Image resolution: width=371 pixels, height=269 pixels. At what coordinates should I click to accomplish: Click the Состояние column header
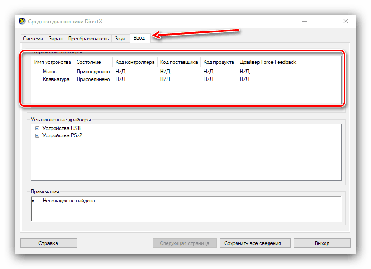click(x=93, y=62)
